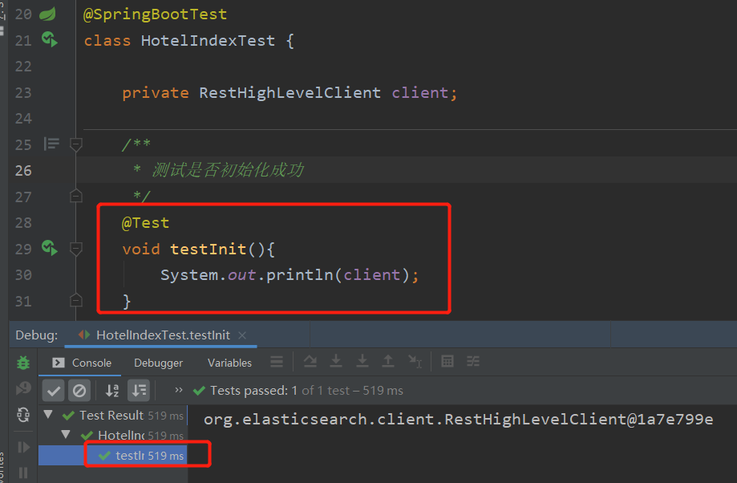Toggle Sort by Duration button
Image resolution: width=737 pixels, height=483 pixels.
[x=139, y=391]
